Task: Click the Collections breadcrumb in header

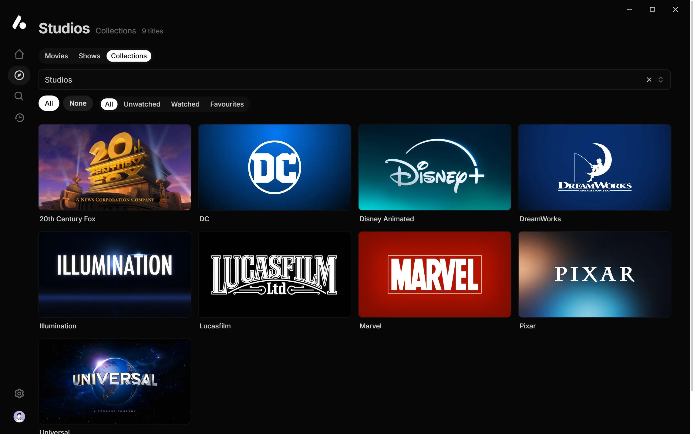Action: 116,31
